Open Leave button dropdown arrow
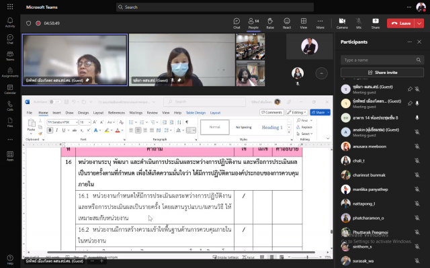Screen dimensions: 430x268 tap(419, 24)
